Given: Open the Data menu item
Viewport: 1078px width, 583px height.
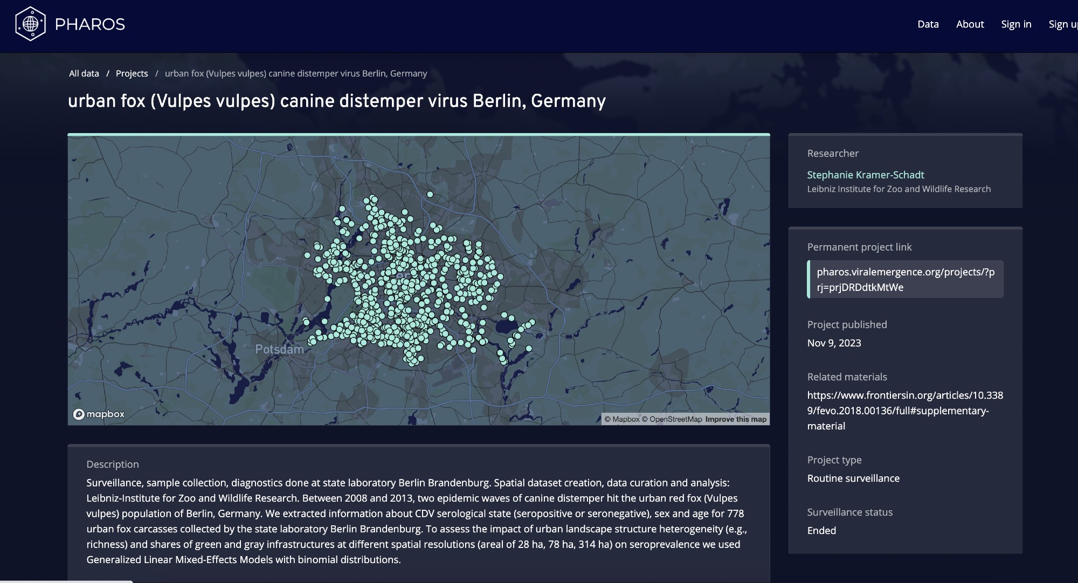Looking at the screenshot, I should tap(928, 24).
